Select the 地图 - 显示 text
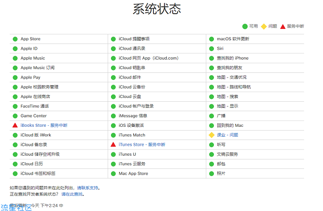This screenshot has width=323, height=211. [228, 106]
